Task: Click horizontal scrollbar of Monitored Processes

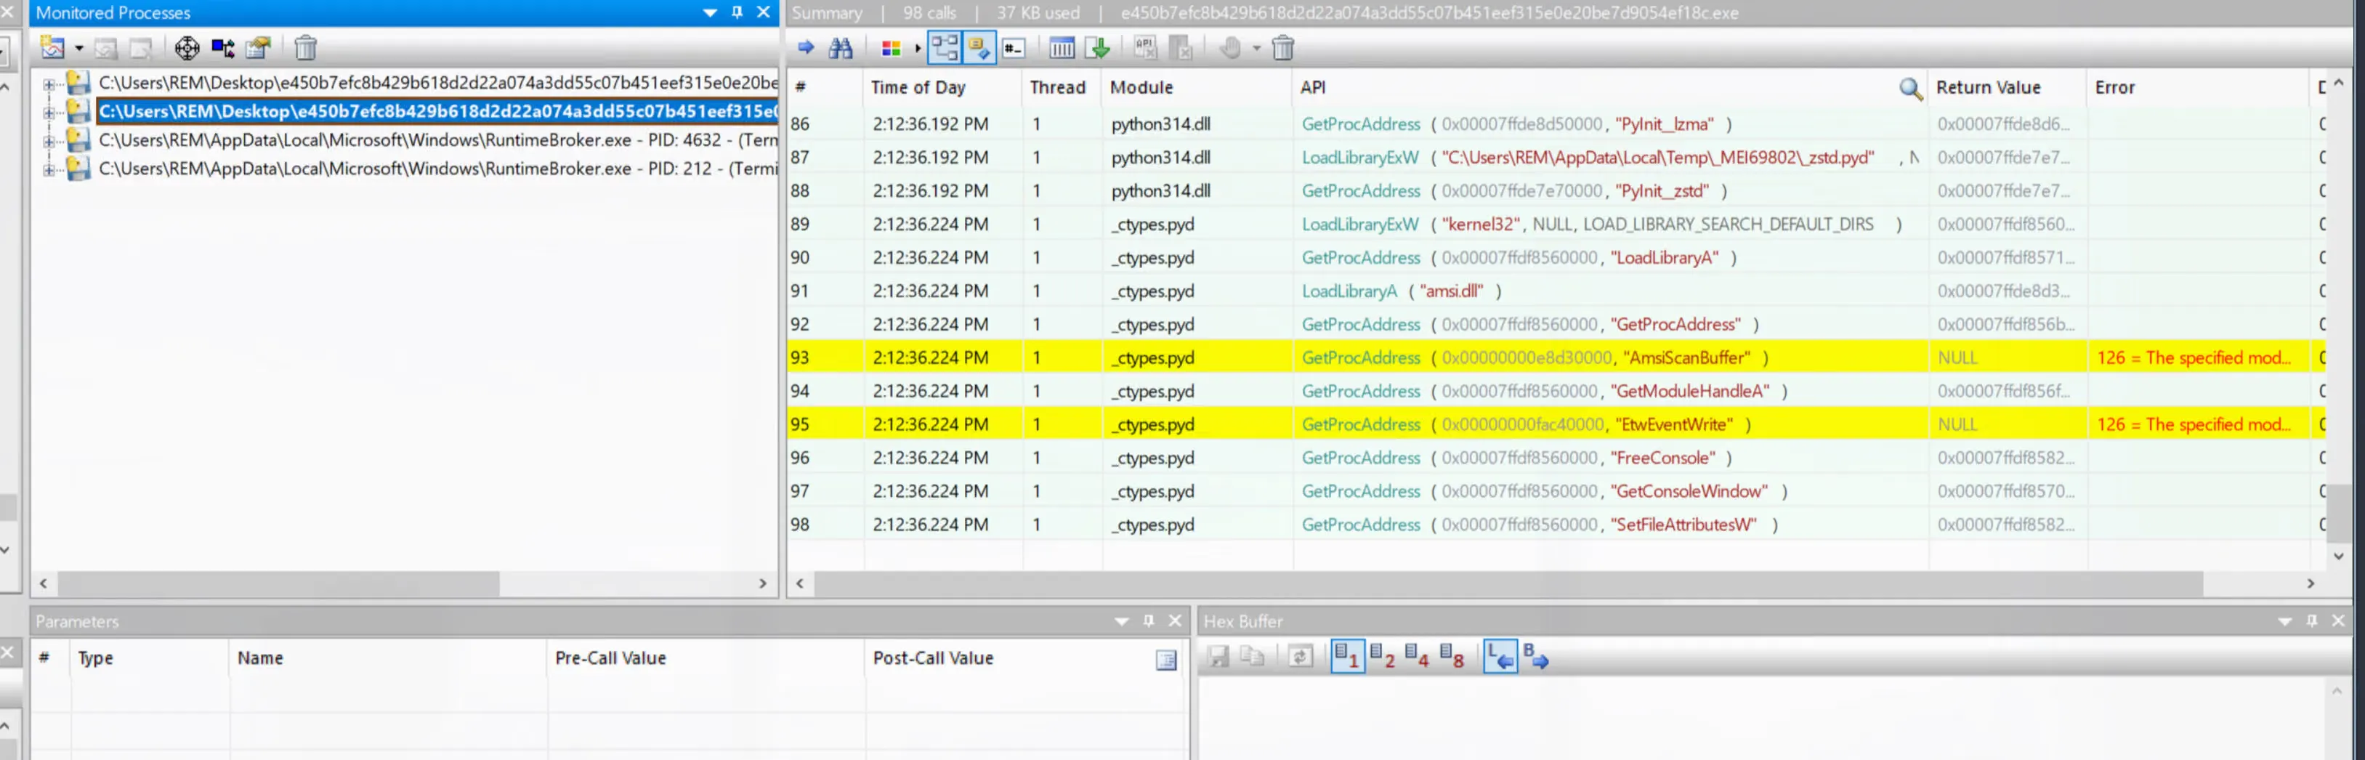Action: pos(278,583)
